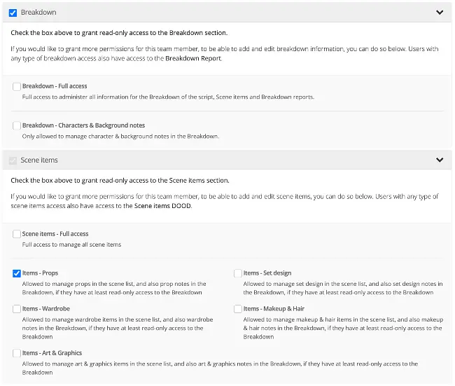455x386 pixels.
Task: Uncheck the Breakdown section checkbox
Action: (x=13, y=13)
